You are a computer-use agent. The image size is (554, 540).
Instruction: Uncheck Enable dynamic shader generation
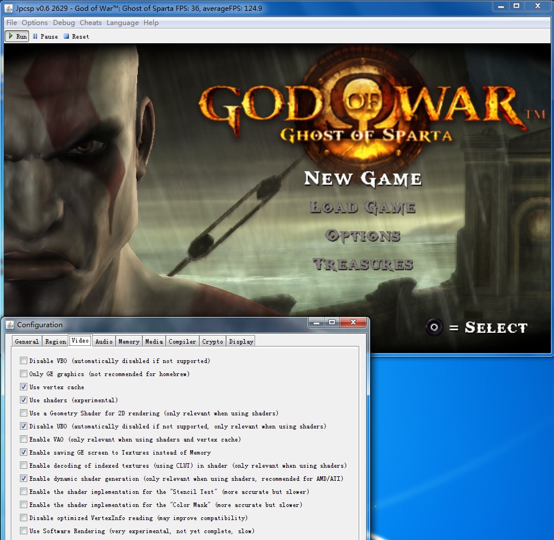[x=23, y=478]
